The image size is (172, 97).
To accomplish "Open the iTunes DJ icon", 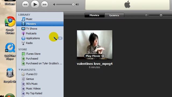I will [23, 74].
